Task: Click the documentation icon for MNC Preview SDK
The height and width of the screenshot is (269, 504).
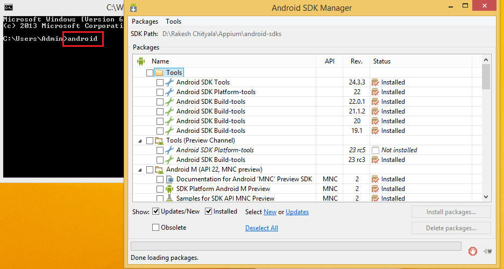Action: tap(169, 179)
